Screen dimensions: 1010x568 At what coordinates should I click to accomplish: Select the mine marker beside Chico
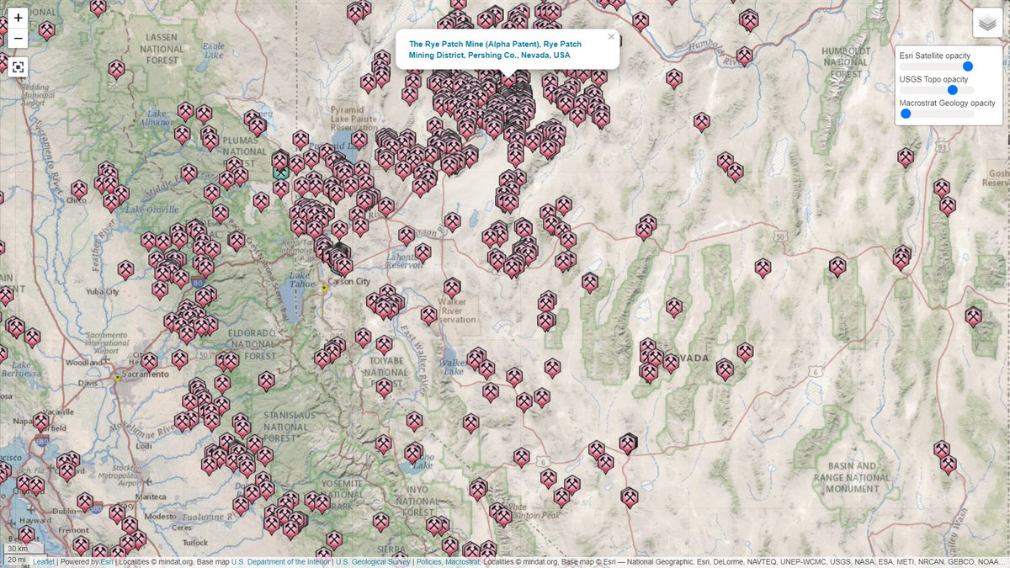78,189
